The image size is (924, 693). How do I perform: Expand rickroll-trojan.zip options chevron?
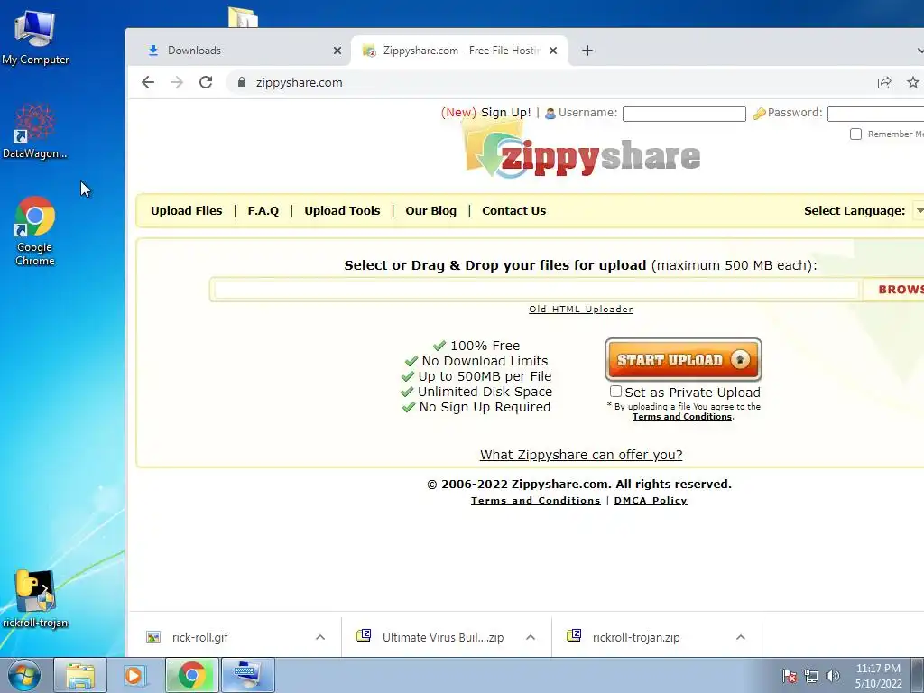click(741, 637)
